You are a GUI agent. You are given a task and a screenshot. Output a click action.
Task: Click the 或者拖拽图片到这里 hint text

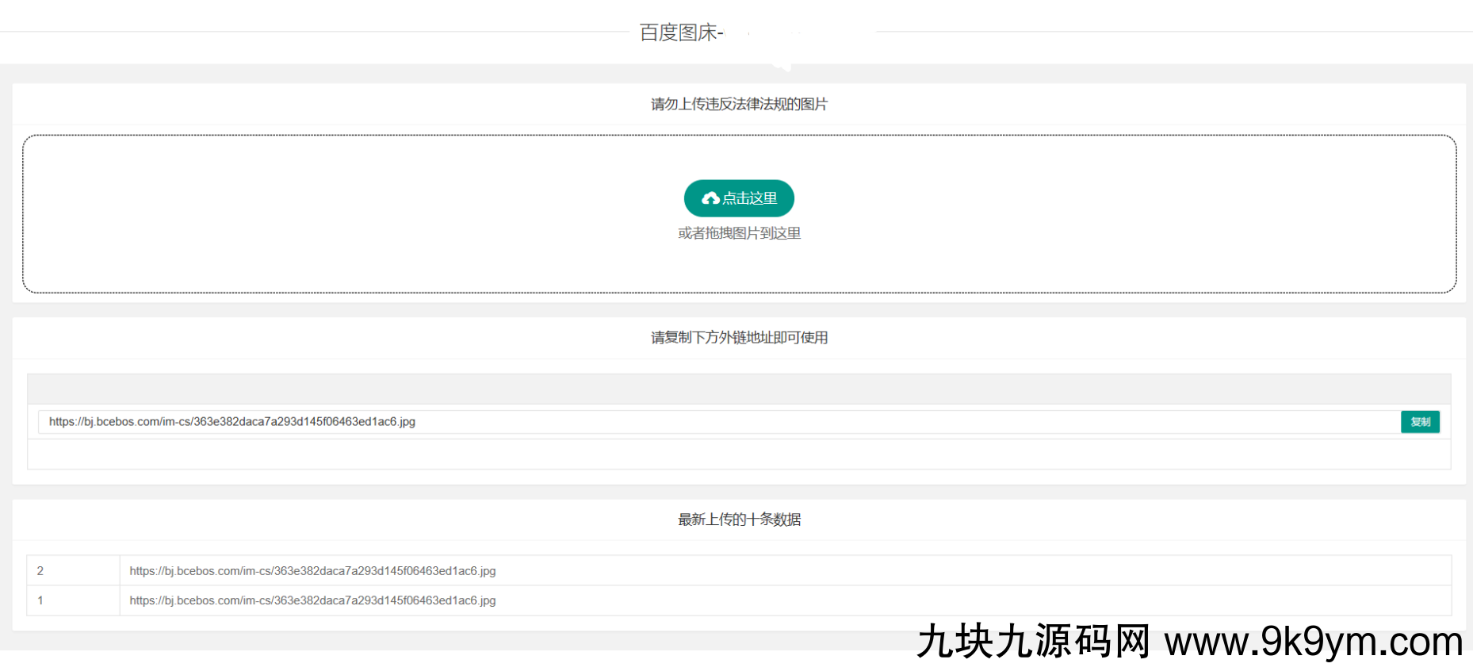(x=739, y=233)
